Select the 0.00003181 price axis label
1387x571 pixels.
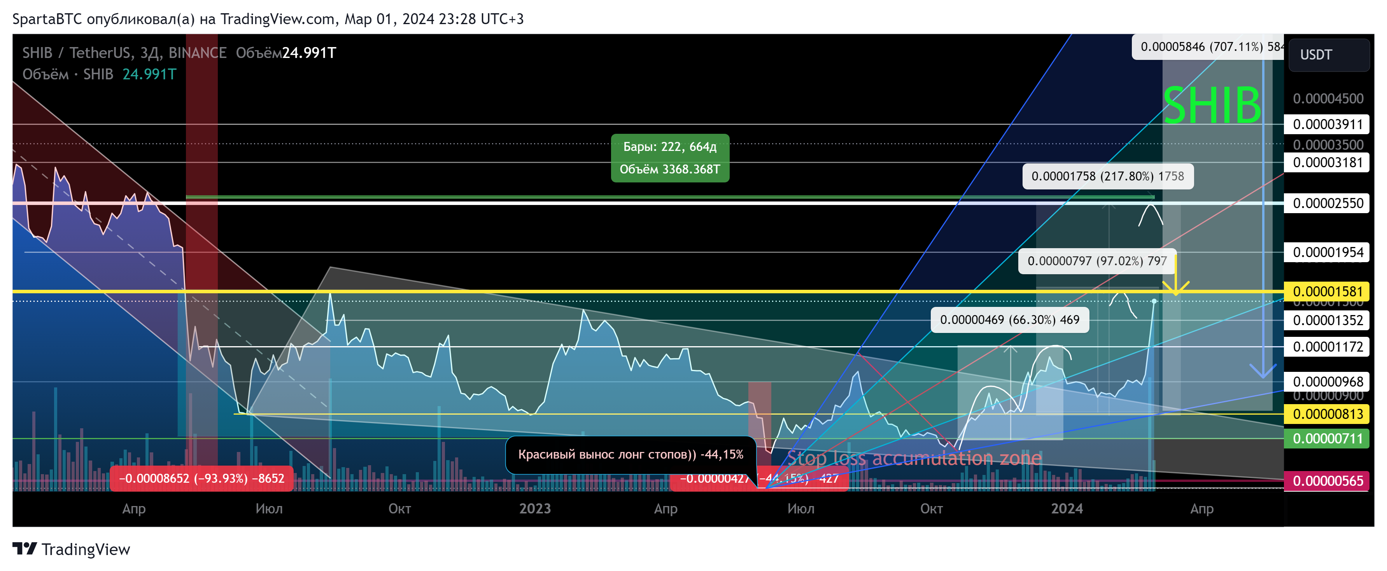[x=1327, y=162]
